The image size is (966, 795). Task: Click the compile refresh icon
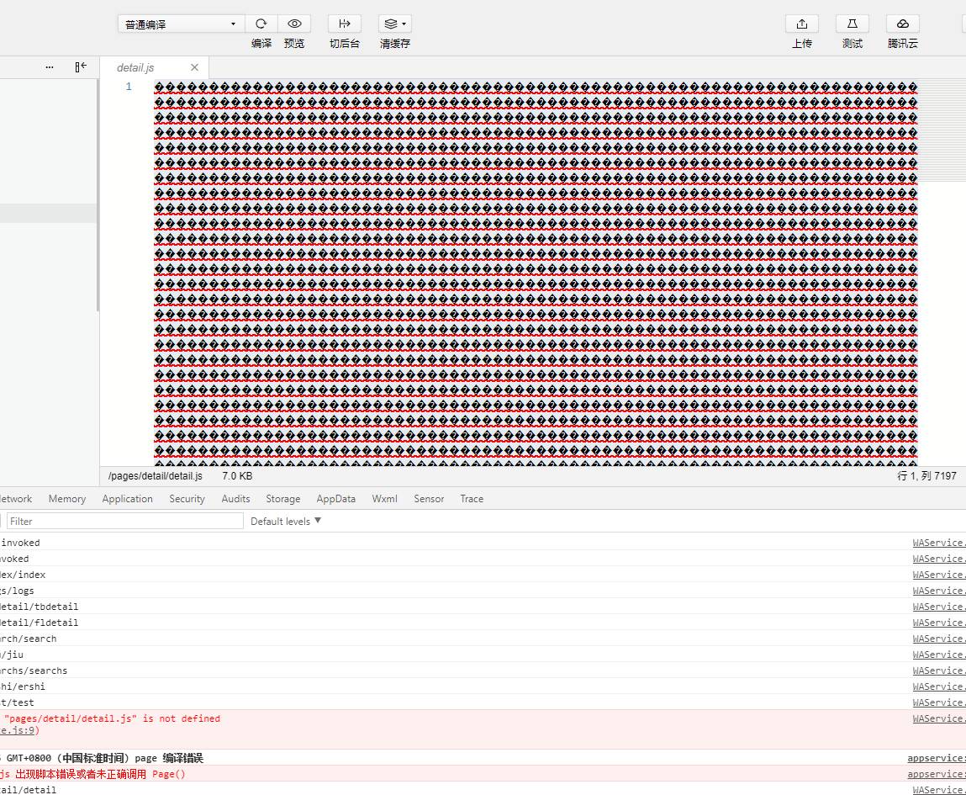(261, 24)
